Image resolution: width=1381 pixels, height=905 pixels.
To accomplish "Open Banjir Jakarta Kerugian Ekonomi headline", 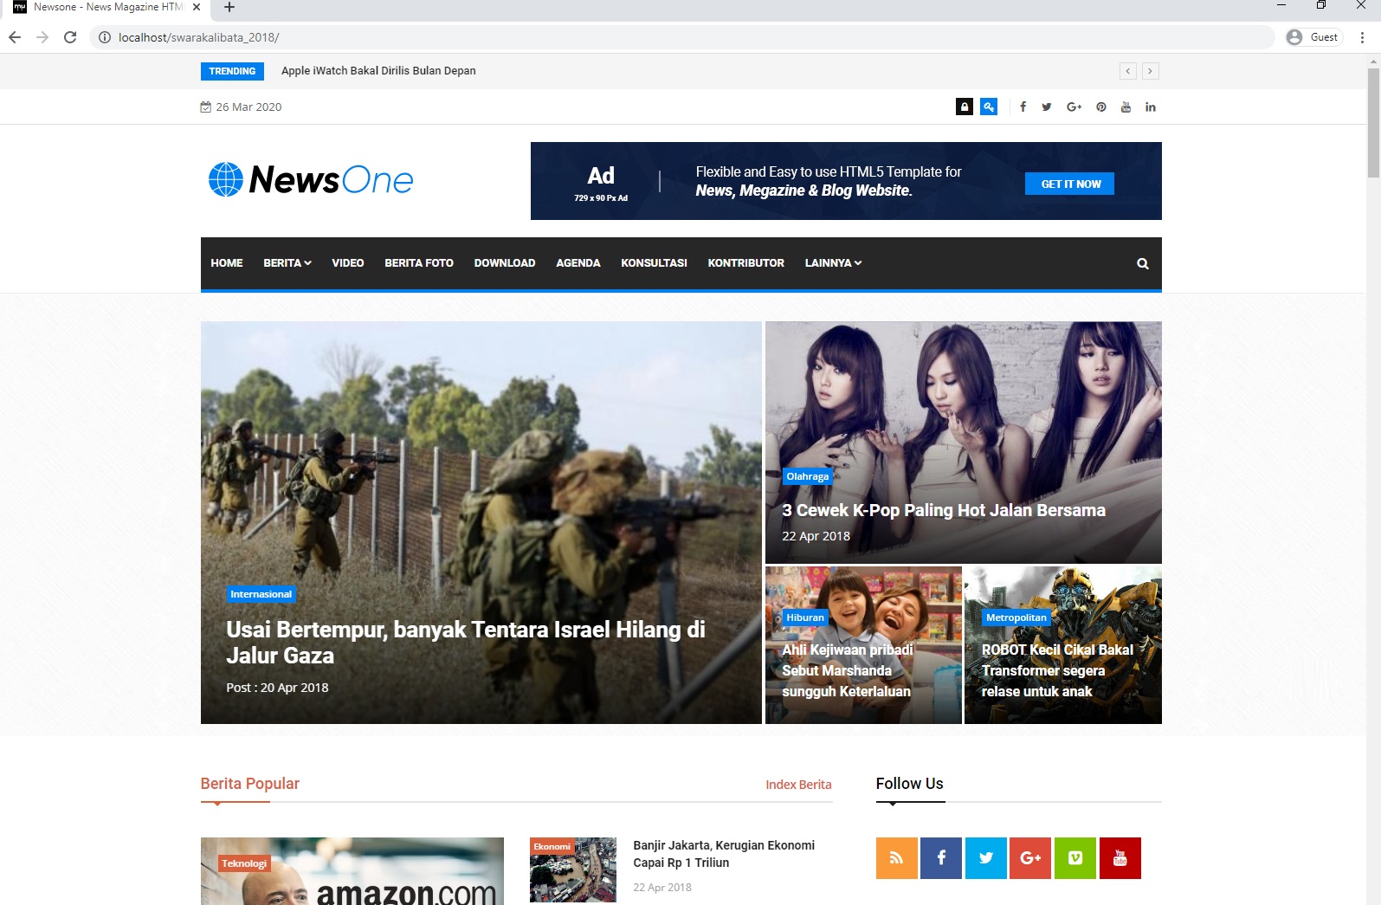I will 724,854.
